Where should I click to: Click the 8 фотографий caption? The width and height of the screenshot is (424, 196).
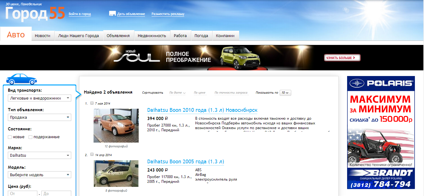[x=116, y=191]
